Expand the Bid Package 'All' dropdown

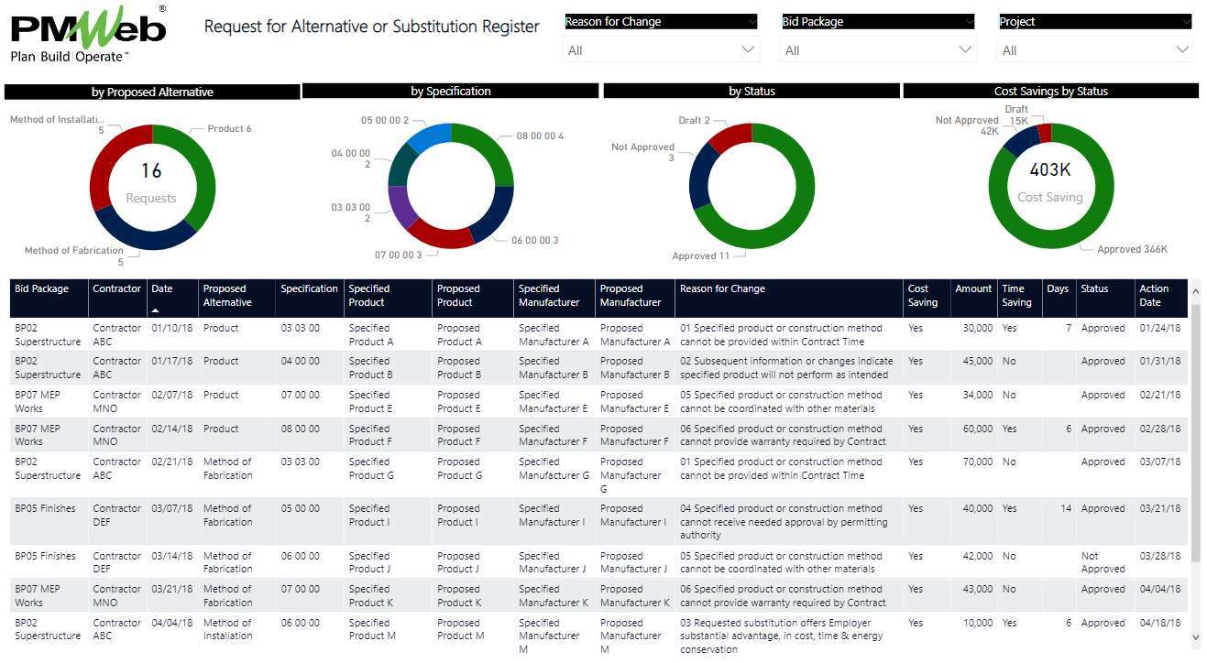878,50
